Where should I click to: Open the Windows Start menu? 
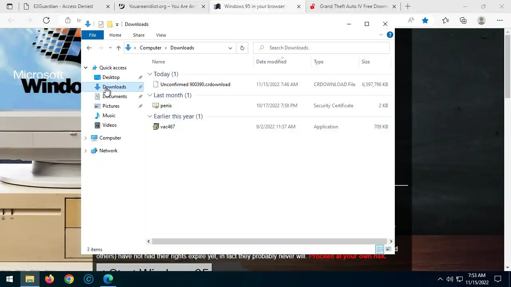(x=10, y=279)
